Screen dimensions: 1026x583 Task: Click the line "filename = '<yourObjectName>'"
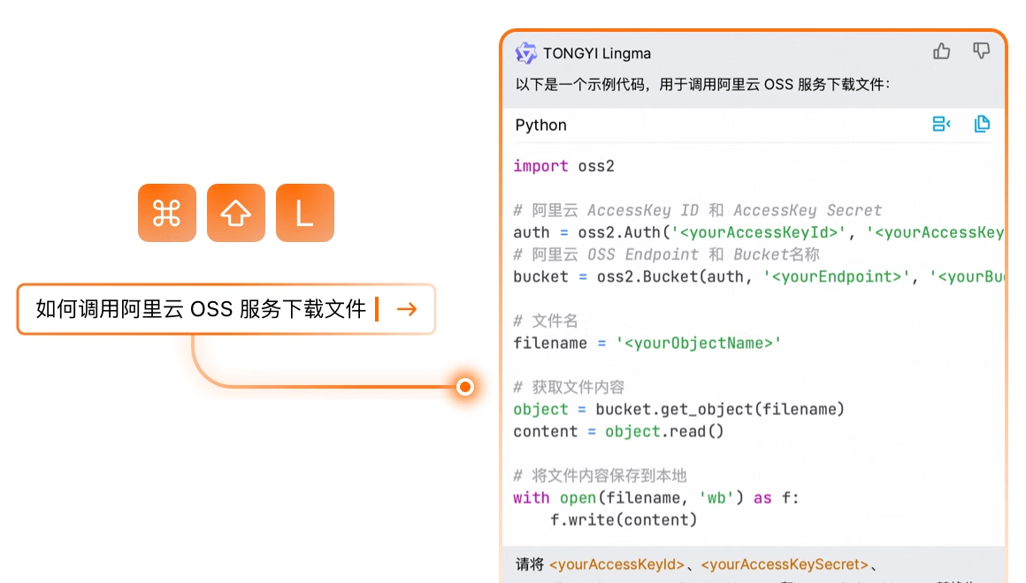pos(647,343)
